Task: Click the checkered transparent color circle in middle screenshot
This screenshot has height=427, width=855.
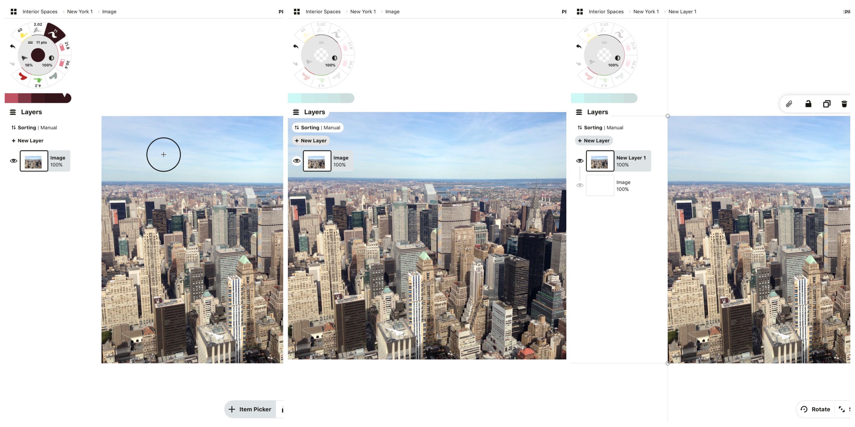Action: point(321,55)
